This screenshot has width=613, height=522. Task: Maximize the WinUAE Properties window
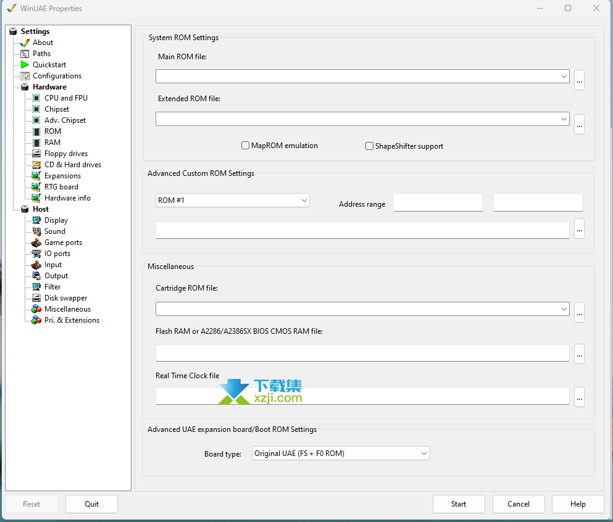pyautogui.click(x=568, y=8)
